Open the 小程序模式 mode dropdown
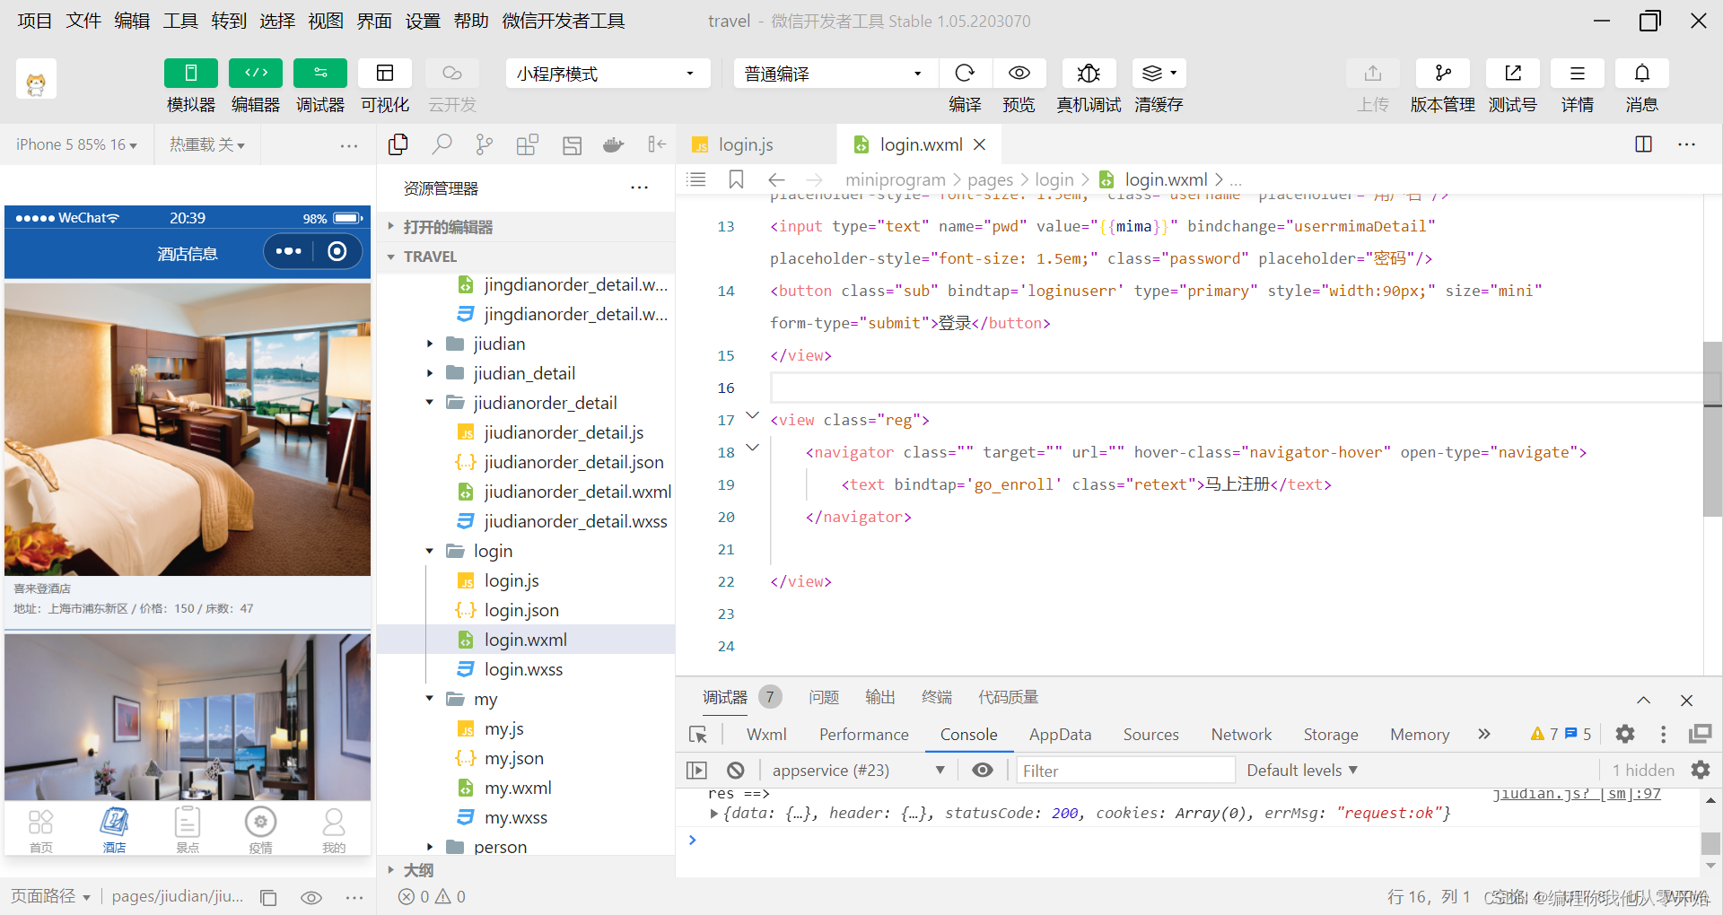The width and height of the screenshot is (1723, 915). click(608, 74)
